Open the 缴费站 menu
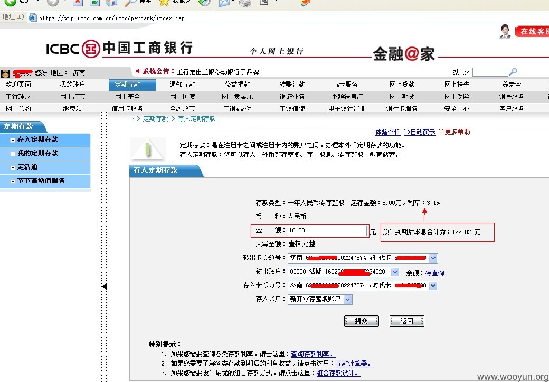 [72, 109]
